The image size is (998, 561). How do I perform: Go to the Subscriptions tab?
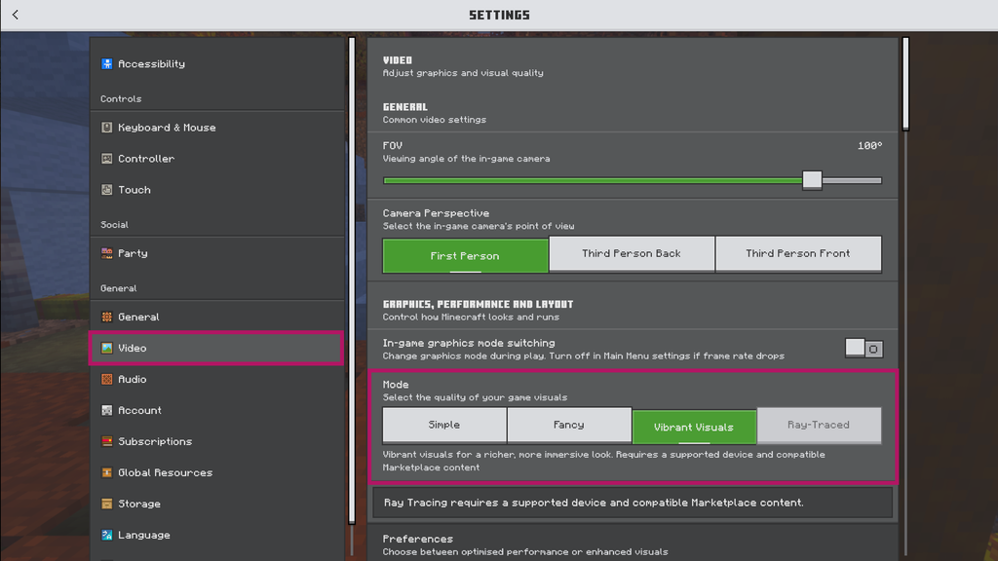(x=216, y=441)
